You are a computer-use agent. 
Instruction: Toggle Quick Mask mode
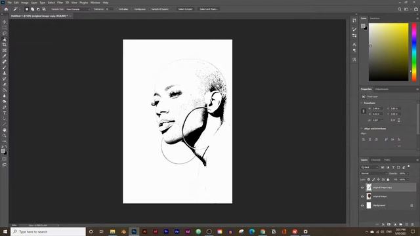(5, 159)
